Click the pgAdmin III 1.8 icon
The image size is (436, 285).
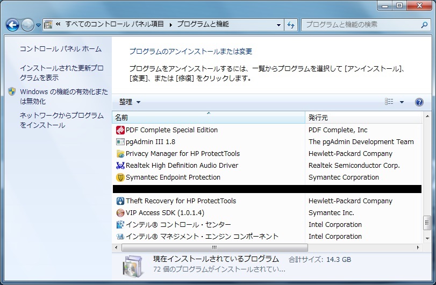120,142
